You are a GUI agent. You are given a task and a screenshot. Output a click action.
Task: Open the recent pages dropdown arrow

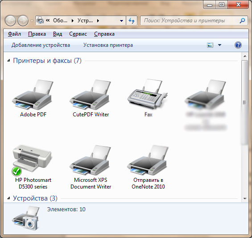pyautogui.click(x=32, y=21)
